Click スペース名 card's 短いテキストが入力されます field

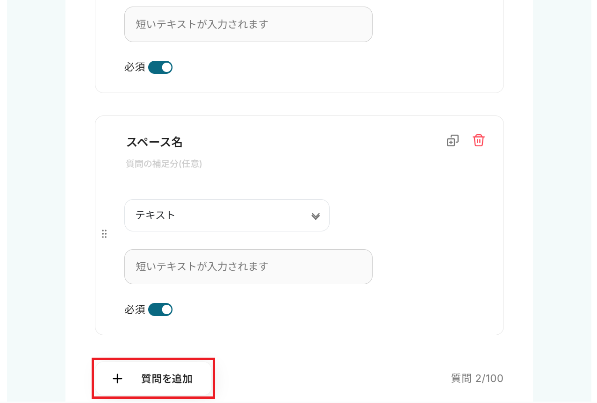(248, 266)
